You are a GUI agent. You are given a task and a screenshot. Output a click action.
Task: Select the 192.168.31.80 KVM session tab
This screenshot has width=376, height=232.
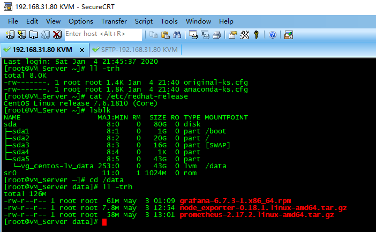click(45, 50)
